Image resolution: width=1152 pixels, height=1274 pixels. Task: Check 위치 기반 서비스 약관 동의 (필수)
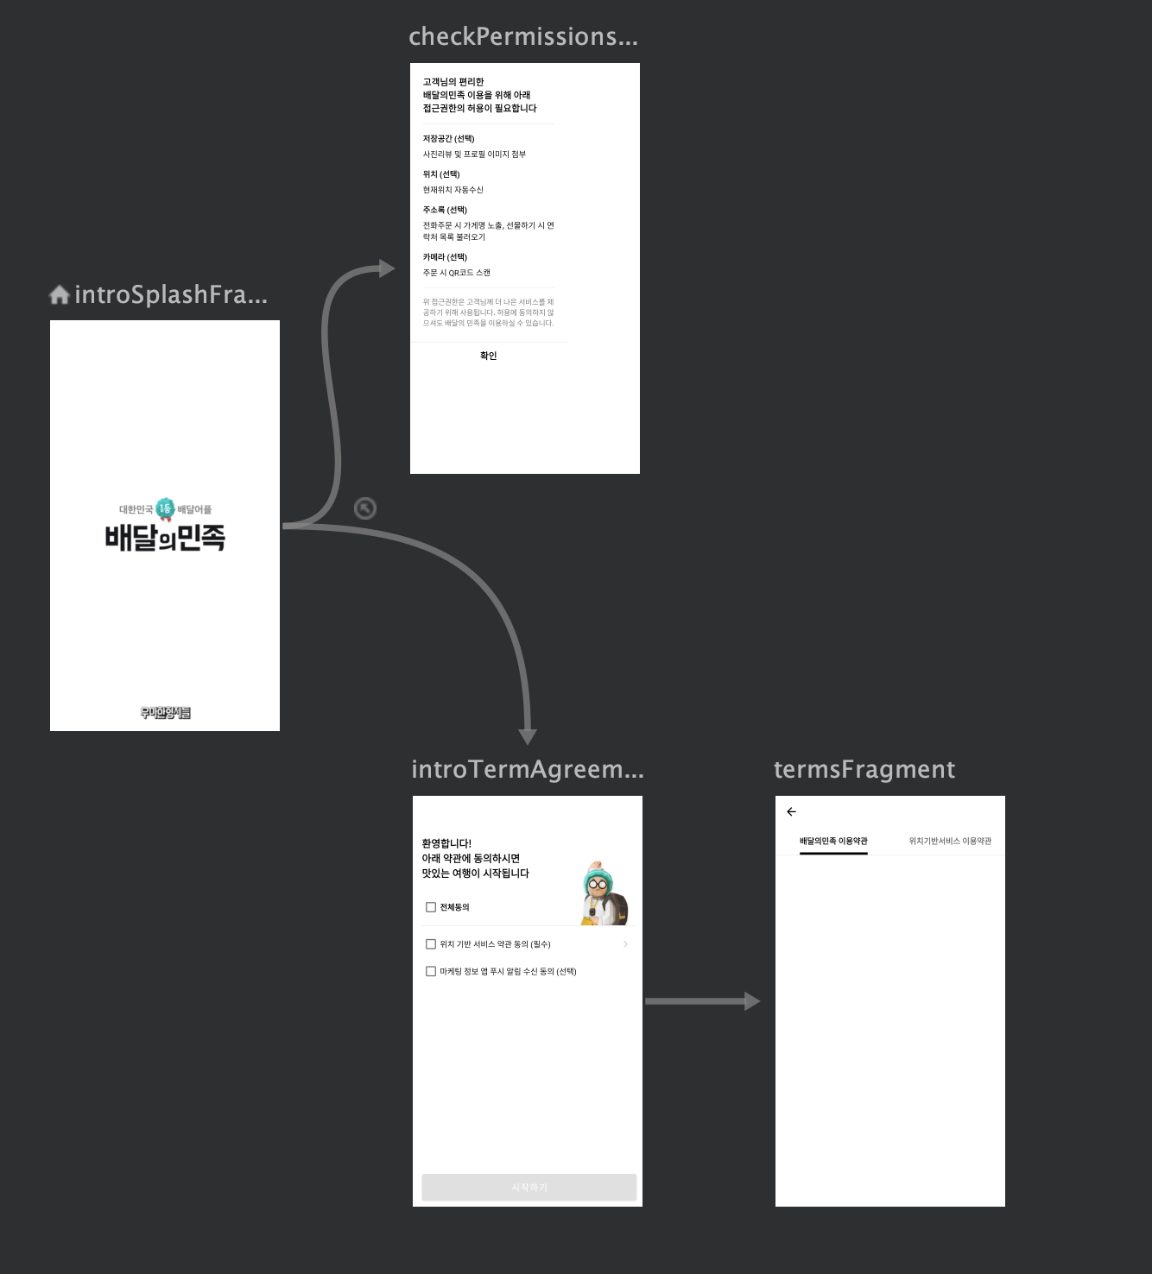tap(431, 944)
